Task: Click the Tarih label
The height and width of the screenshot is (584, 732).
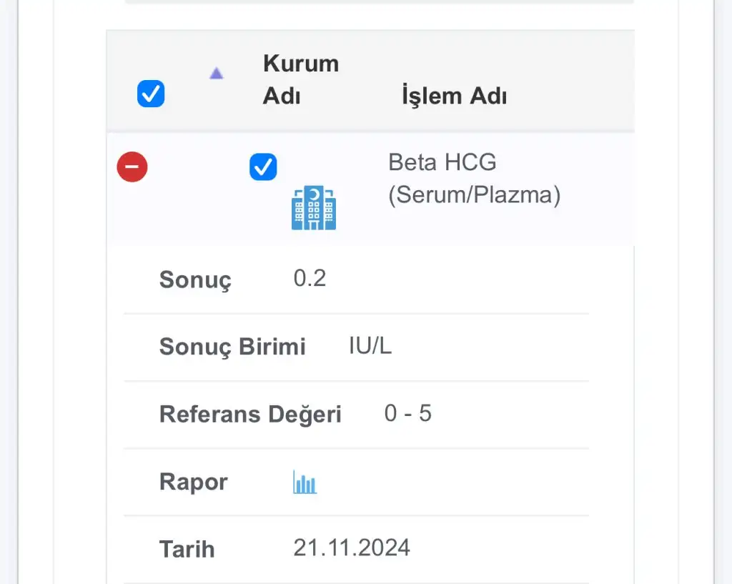Action: [187, 549]
